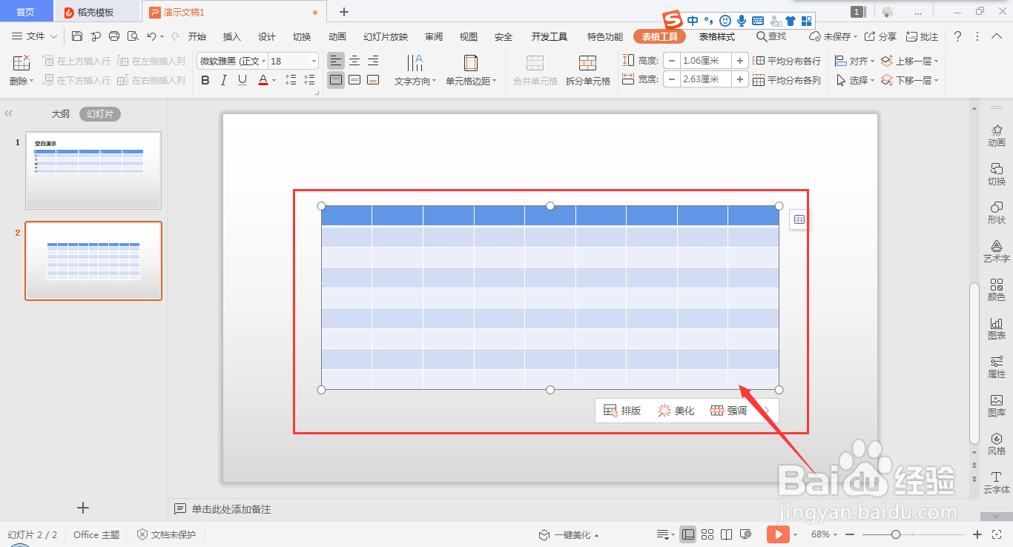Open the 插入 ribbon tab
The height and width of the screenshot is (547, 1013).
tap(231, 35)
